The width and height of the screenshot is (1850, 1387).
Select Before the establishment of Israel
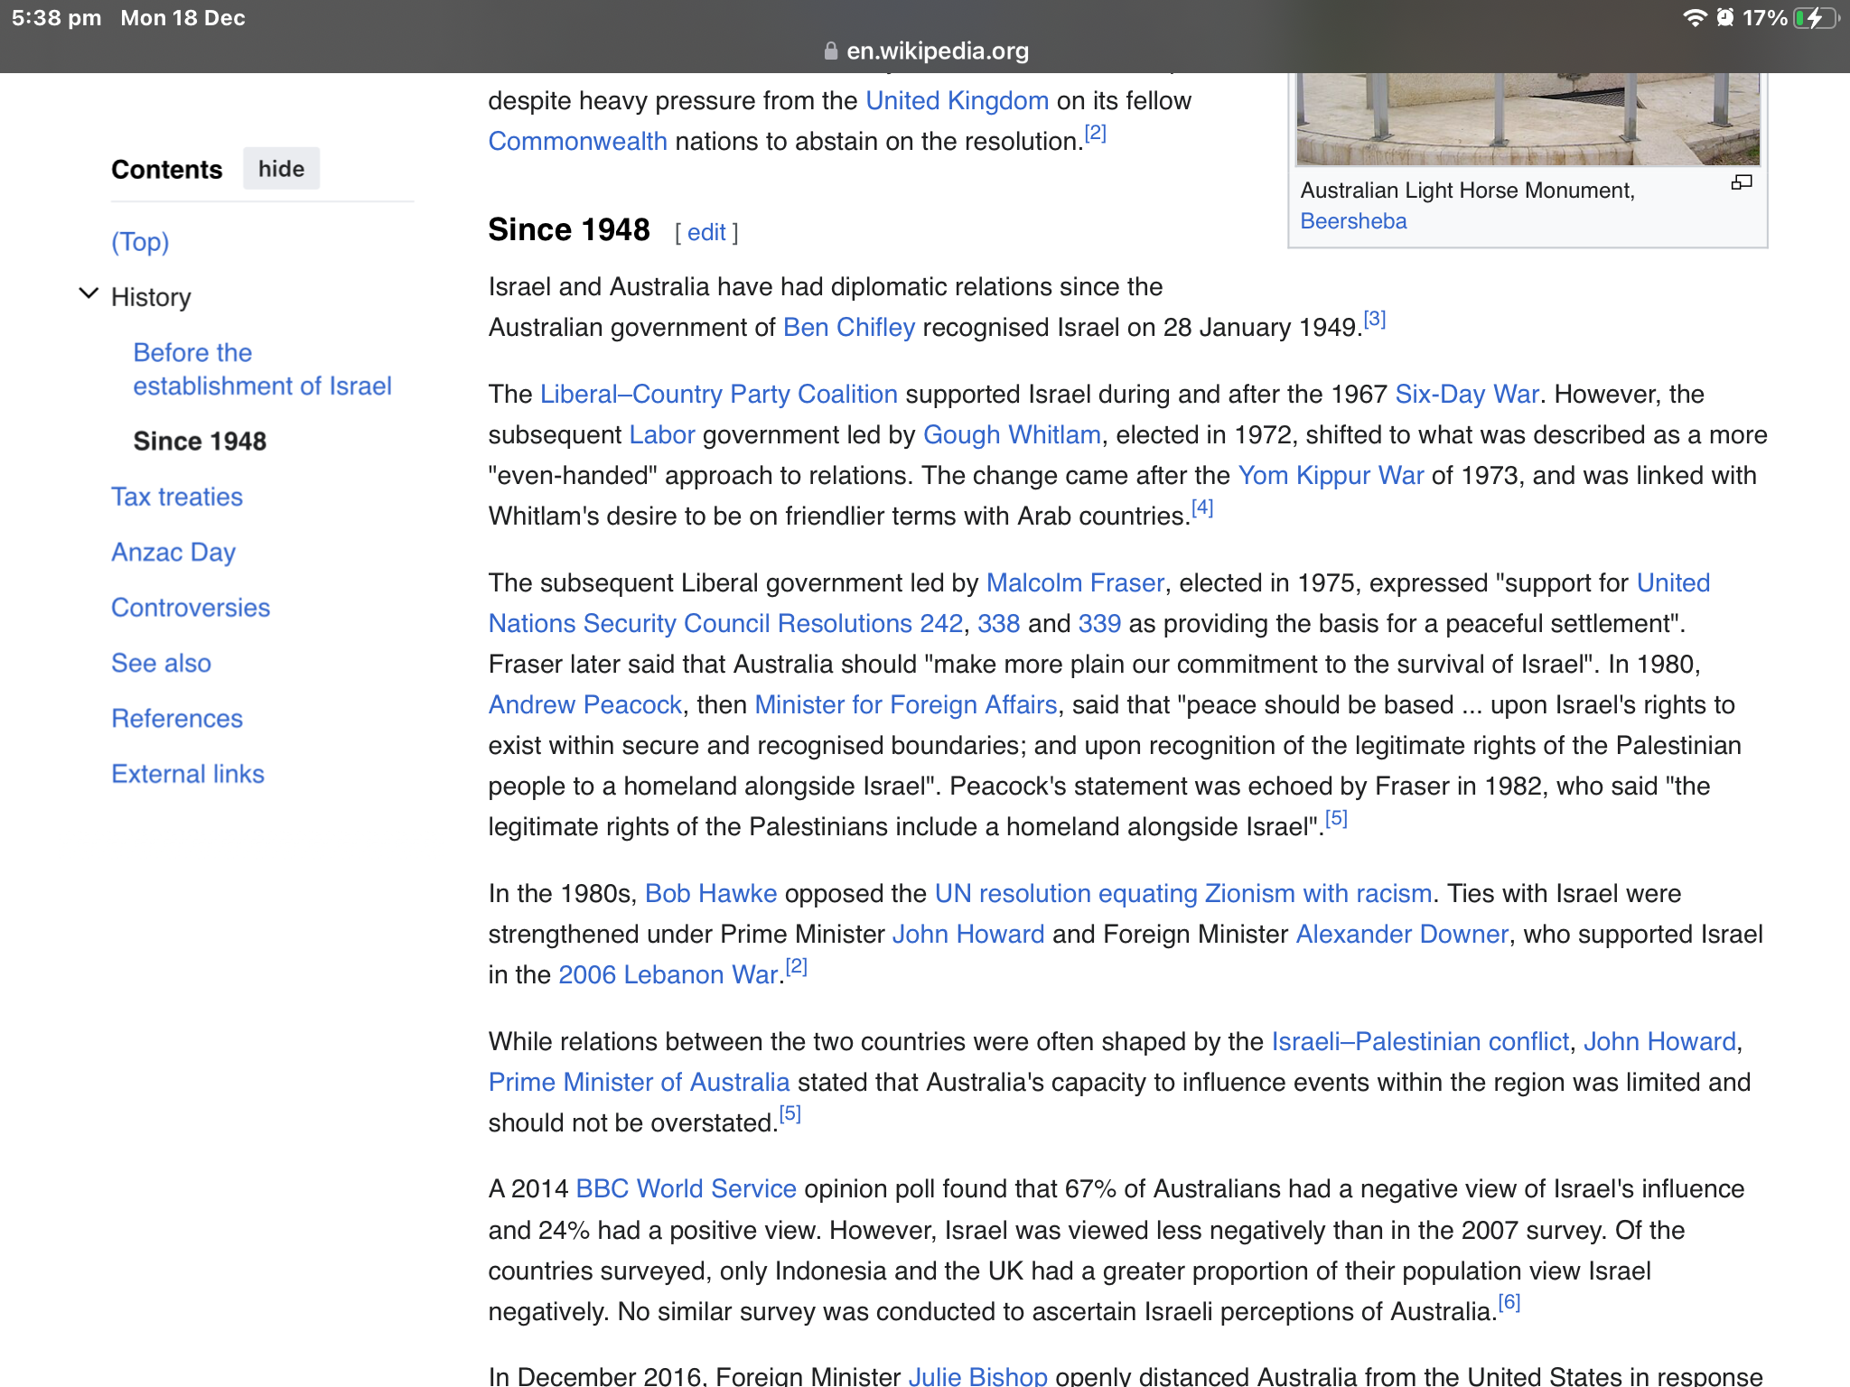[262, 369]
